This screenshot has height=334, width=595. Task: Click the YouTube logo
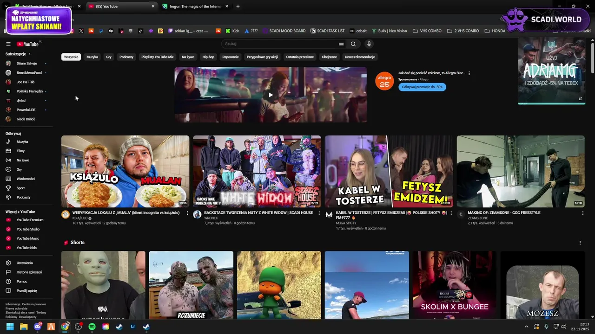coord(28,44)
